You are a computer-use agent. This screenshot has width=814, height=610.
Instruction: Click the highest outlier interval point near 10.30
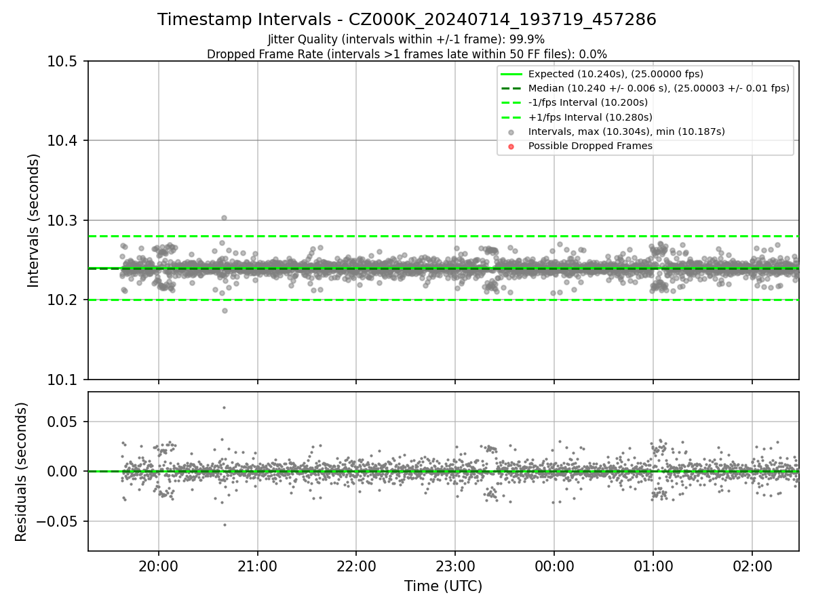tap(224, 218)
